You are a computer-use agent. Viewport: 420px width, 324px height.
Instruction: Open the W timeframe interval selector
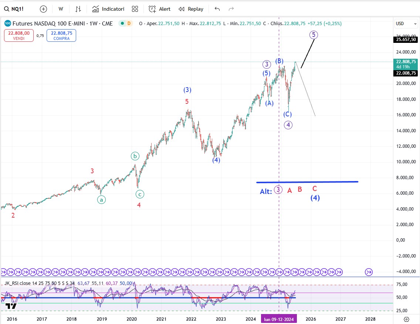pos(61,9)
